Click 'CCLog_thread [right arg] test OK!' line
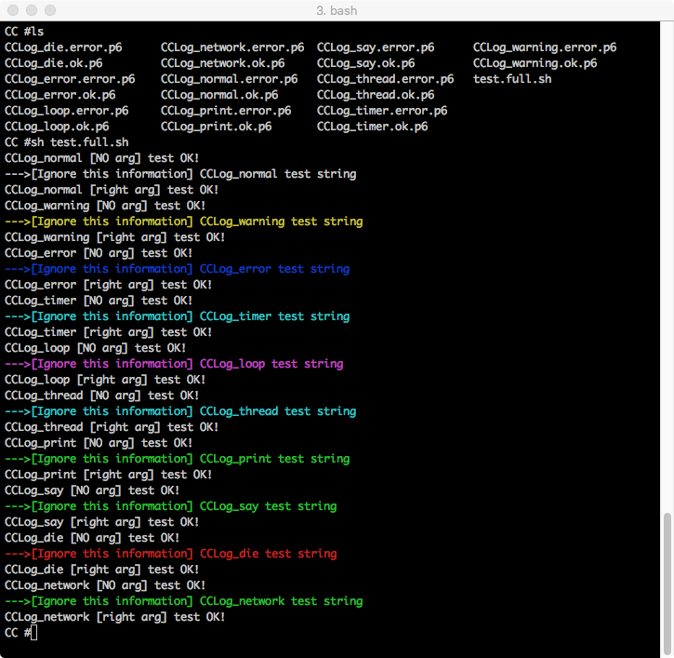The image size is (674, 658). coord(112,427)
